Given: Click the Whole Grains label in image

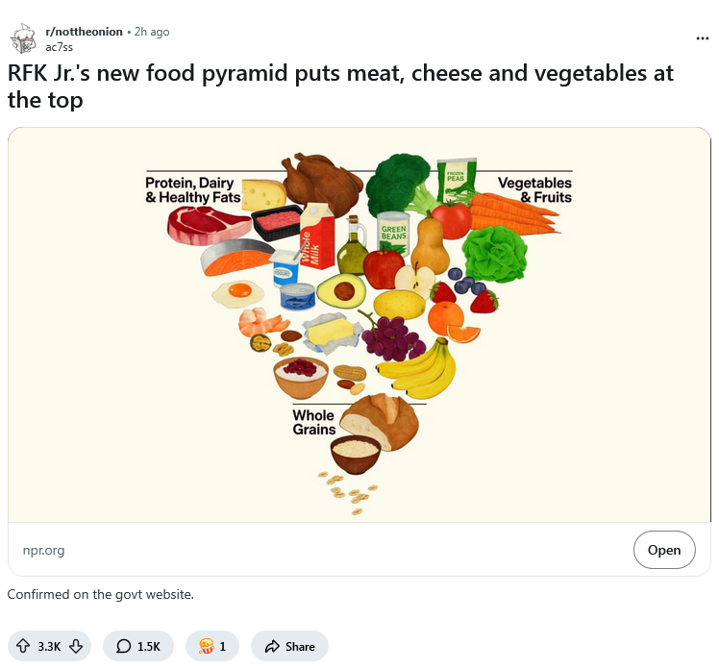Looking at the screenshot, I should pos(313,422).
